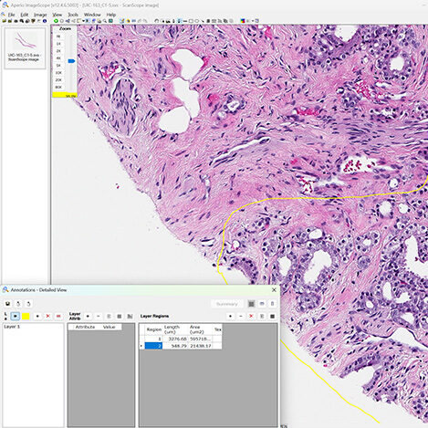
Task: Select the ellipse annotation tool
Action: (x=196, y=21)
